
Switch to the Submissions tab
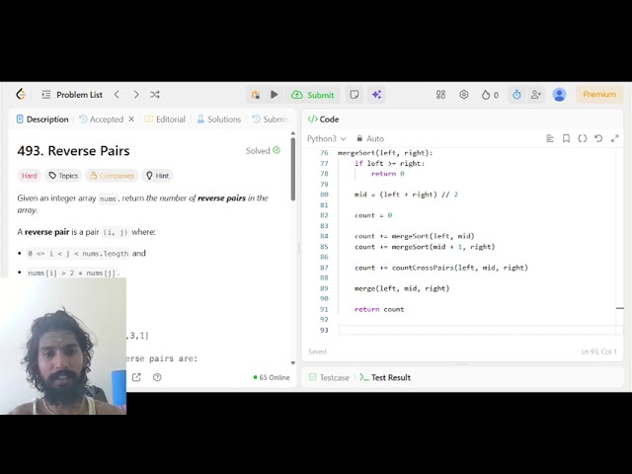tap(271, 119)
